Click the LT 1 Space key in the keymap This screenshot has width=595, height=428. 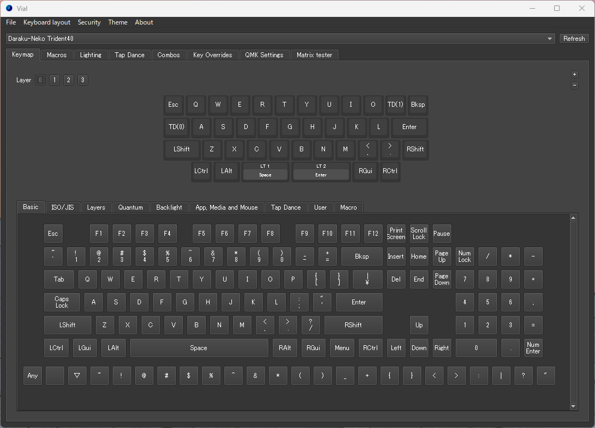(x=265, y=172)
